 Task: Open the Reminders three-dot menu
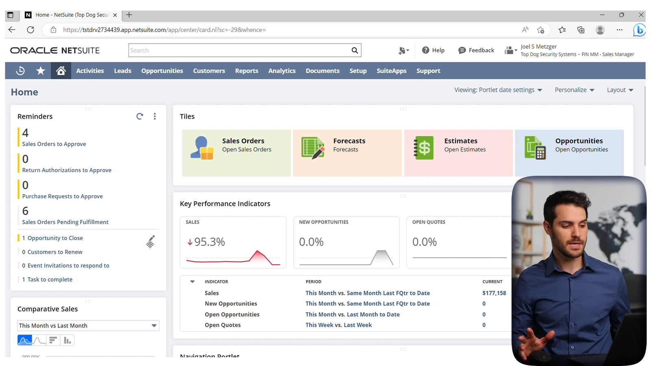155,116
